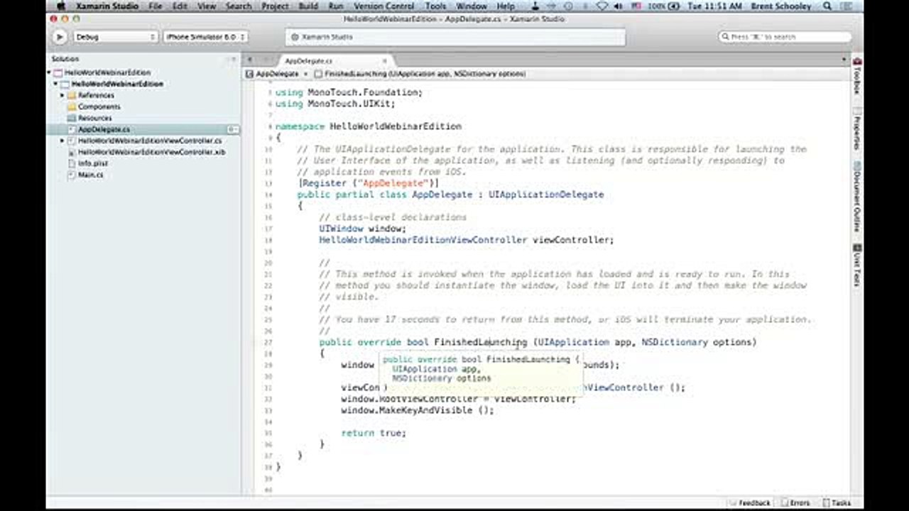Open the editor tab list dropdown arrow
Viewport: 909px width, 511px height.
[x=844, y=60]
